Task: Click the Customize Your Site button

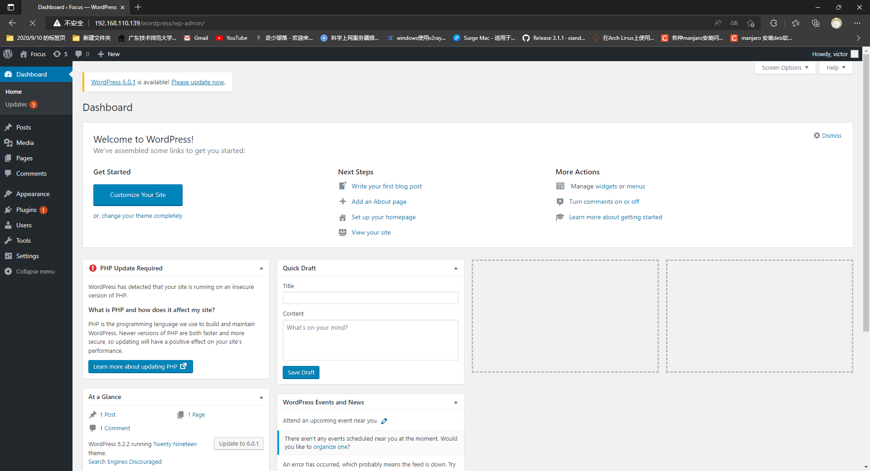Action: (x=138, y=195)
